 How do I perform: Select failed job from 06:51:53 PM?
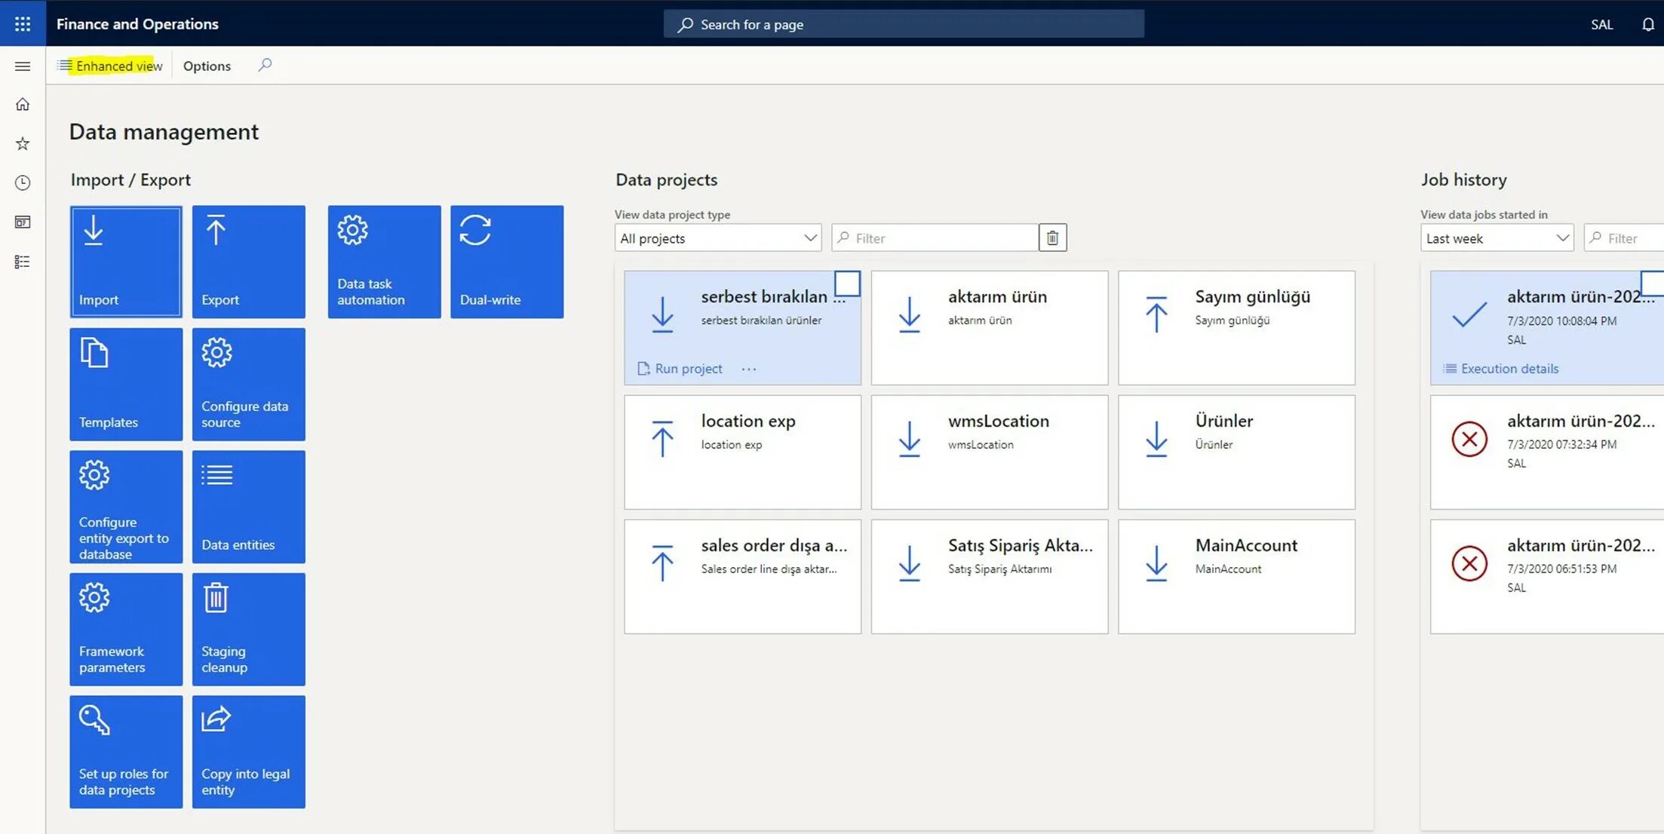[1547, 577]
